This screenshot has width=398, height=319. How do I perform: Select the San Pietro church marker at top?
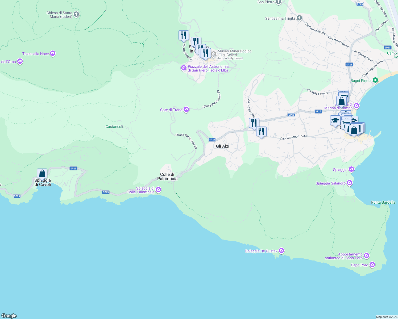[278, 2]
